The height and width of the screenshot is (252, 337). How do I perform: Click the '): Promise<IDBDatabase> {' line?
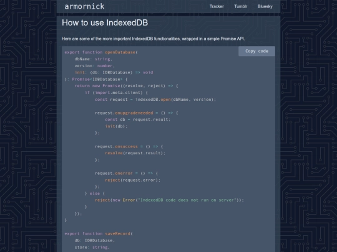pyautogui.click(x=96, y=79)
